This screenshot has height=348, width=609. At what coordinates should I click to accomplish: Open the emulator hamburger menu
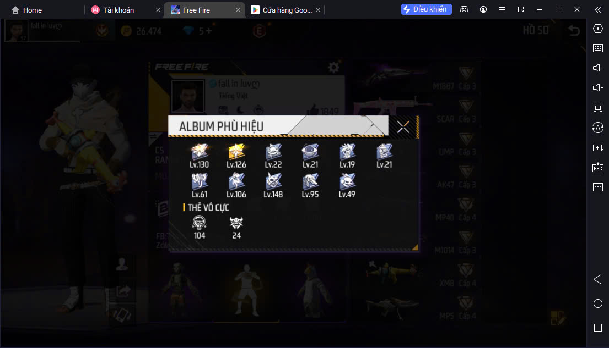502,10
